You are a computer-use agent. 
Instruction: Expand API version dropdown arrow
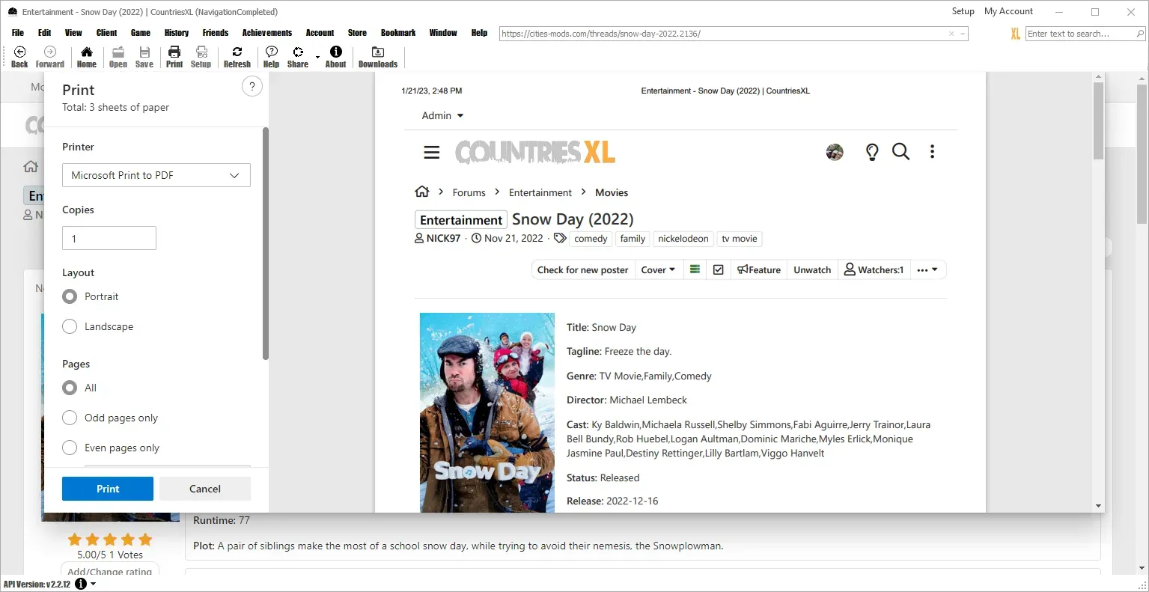[x=93, y=584]
